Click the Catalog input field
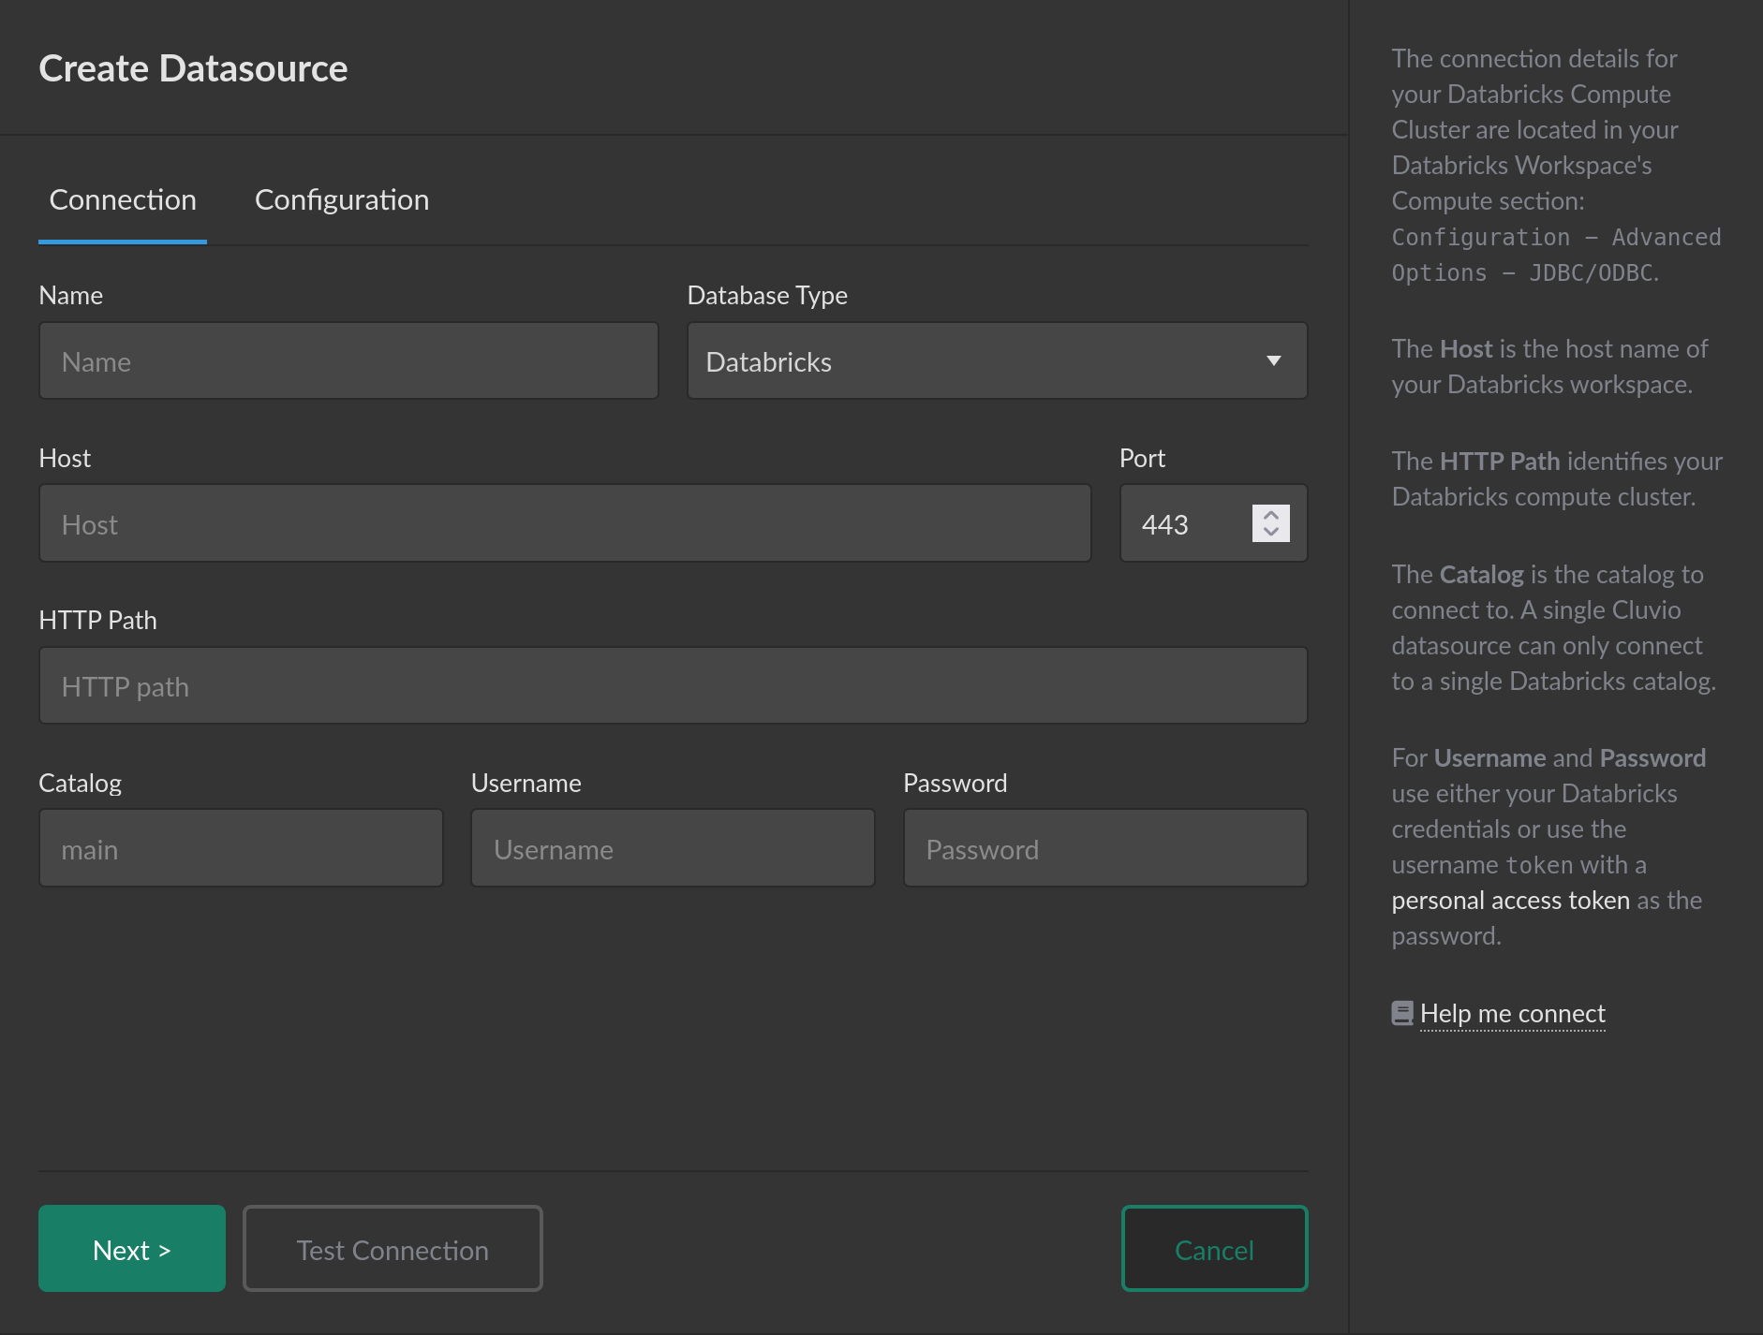Image resolution: width=1763 pixels, height=1335 pixels. pyautogui.click(x=241, y=848)
